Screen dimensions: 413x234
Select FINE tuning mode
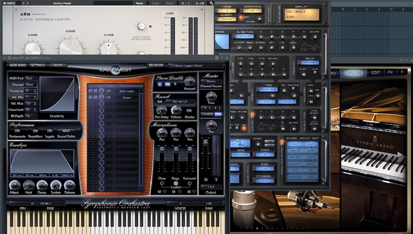pyautogui.click(x=218, y=114)
